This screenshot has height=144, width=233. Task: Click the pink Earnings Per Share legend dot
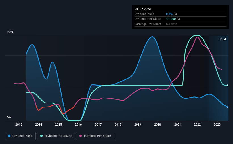[x=81, y=136]
